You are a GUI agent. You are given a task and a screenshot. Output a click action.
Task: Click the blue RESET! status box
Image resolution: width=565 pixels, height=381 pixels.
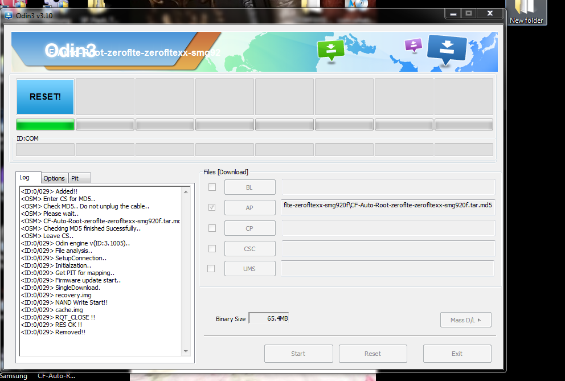(x=45, y=97)
